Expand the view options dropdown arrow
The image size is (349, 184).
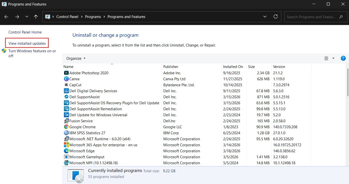pos(333,58)
